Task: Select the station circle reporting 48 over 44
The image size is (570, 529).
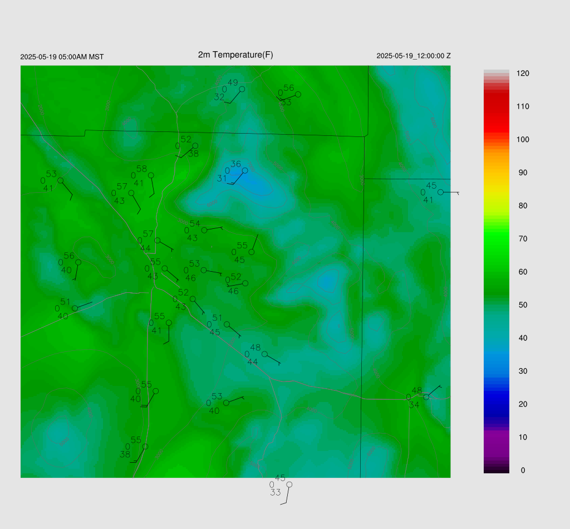Action: click(x=264, y=354)
